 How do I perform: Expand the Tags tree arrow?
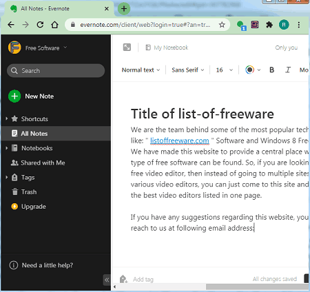point(7,177)
